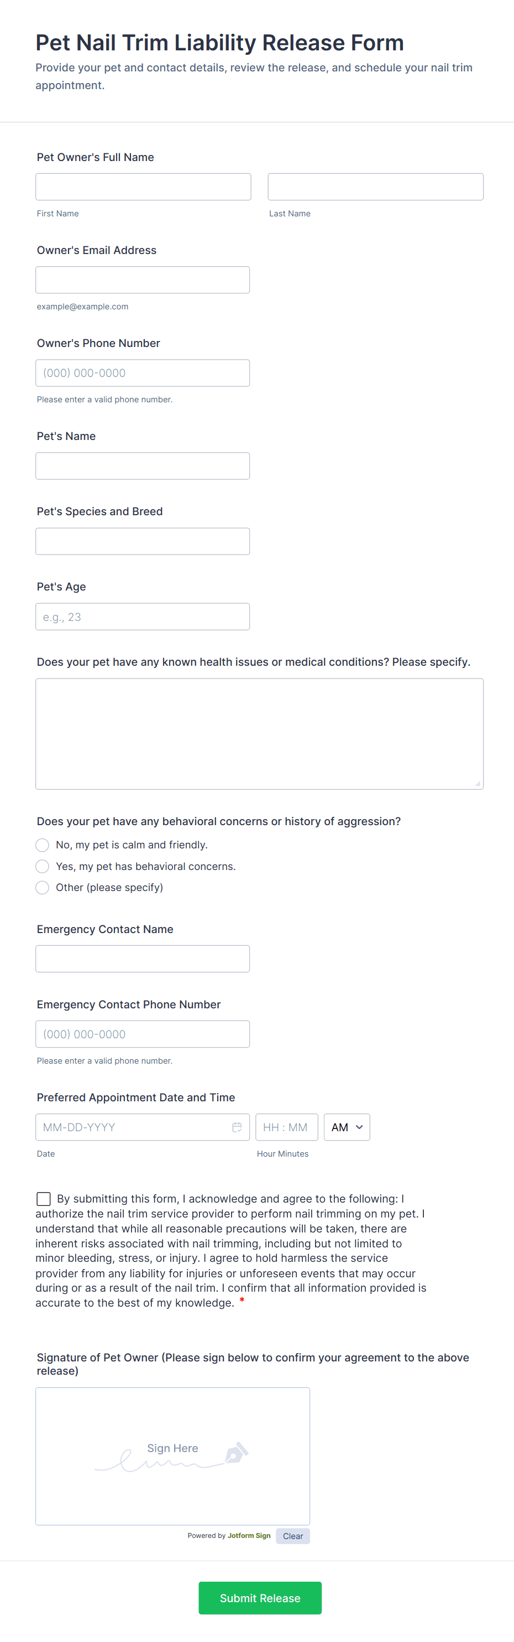Click the Last Name text box
The height and width of the screenshot is (1642, 514).
375,187
